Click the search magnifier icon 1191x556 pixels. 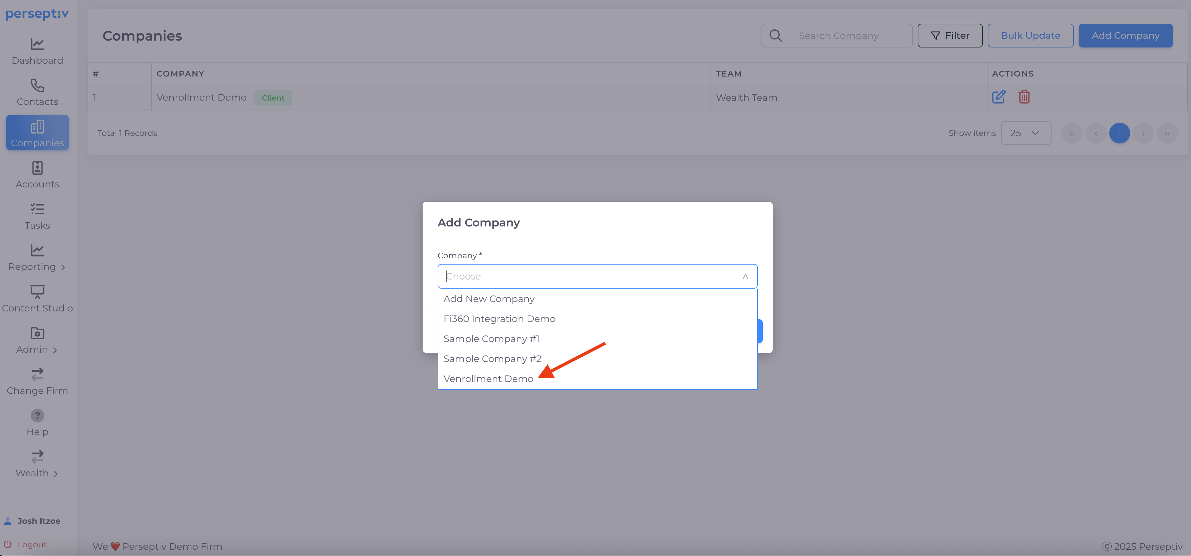[775, 36]
